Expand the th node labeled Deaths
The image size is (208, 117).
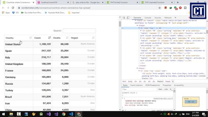141,48
